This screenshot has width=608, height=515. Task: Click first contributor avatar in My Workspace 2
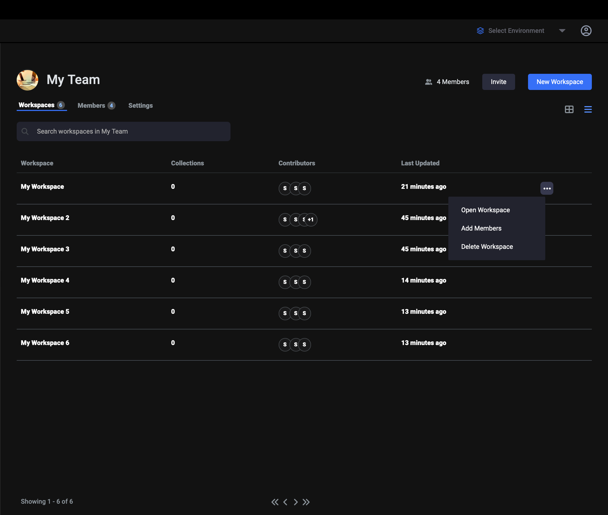coord(285,220)
